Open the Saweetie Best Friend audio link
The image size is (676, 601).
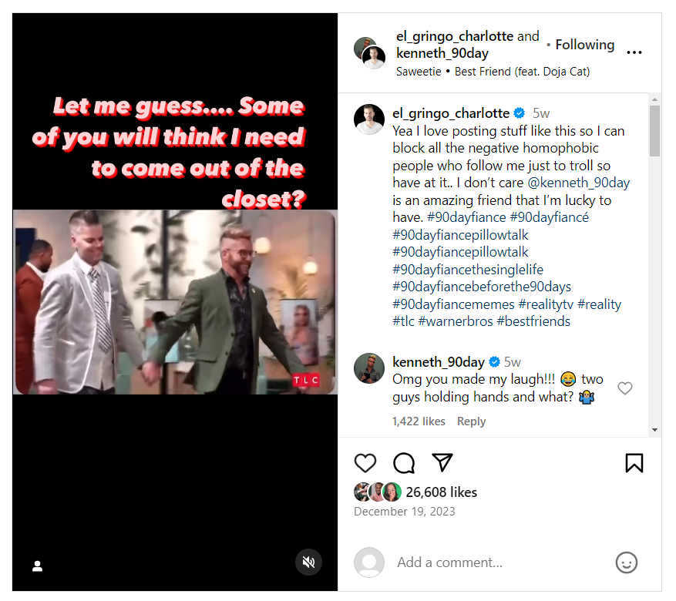pos(493,72)
